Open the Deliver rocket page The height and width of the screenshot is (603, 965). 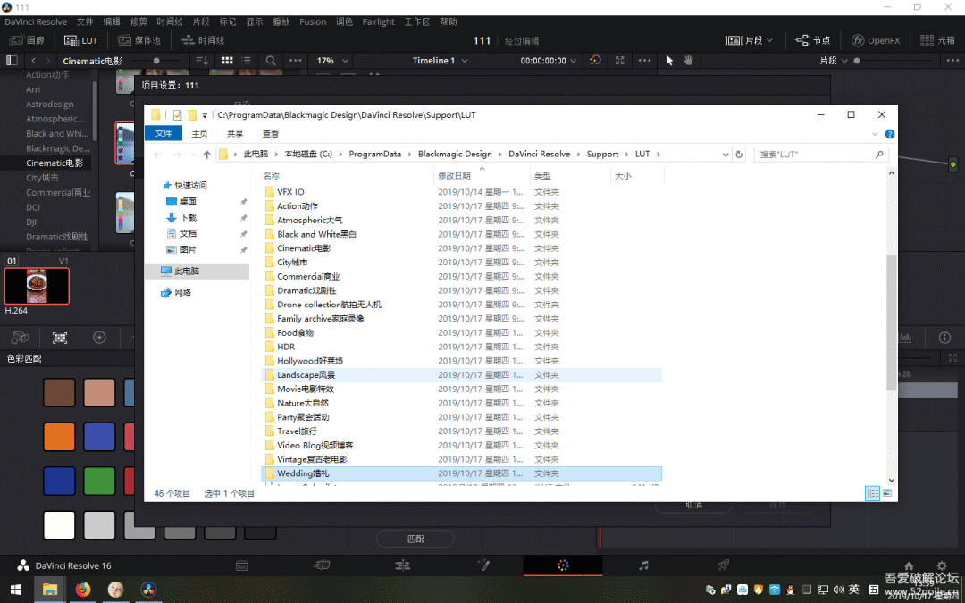(724, 565)
